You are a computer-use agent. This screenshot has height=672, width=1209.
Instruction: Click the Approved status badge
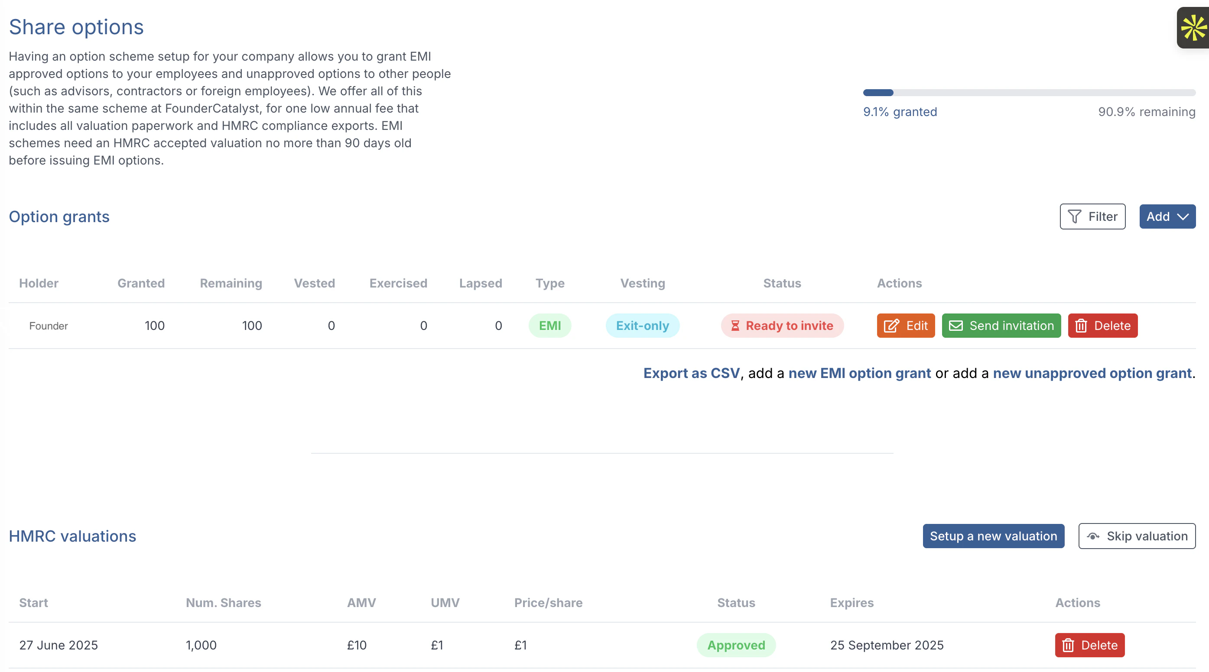tap(736, 645)
